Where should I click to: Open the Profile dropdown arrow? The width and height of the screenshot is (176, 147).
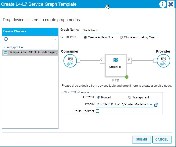(x=151, y=105)
